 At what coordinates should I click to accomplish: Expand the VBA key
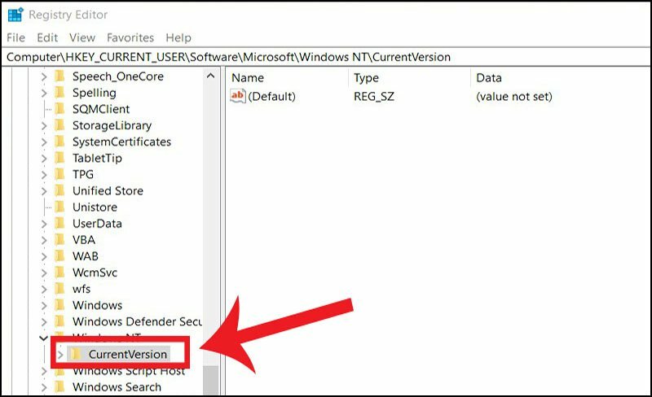click(44, 240)
